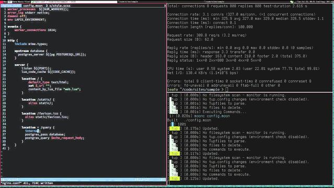Click the content_by_lua_file "web.lua" line
The height and width of the screenshot is (188, 334).
[54, 89]
